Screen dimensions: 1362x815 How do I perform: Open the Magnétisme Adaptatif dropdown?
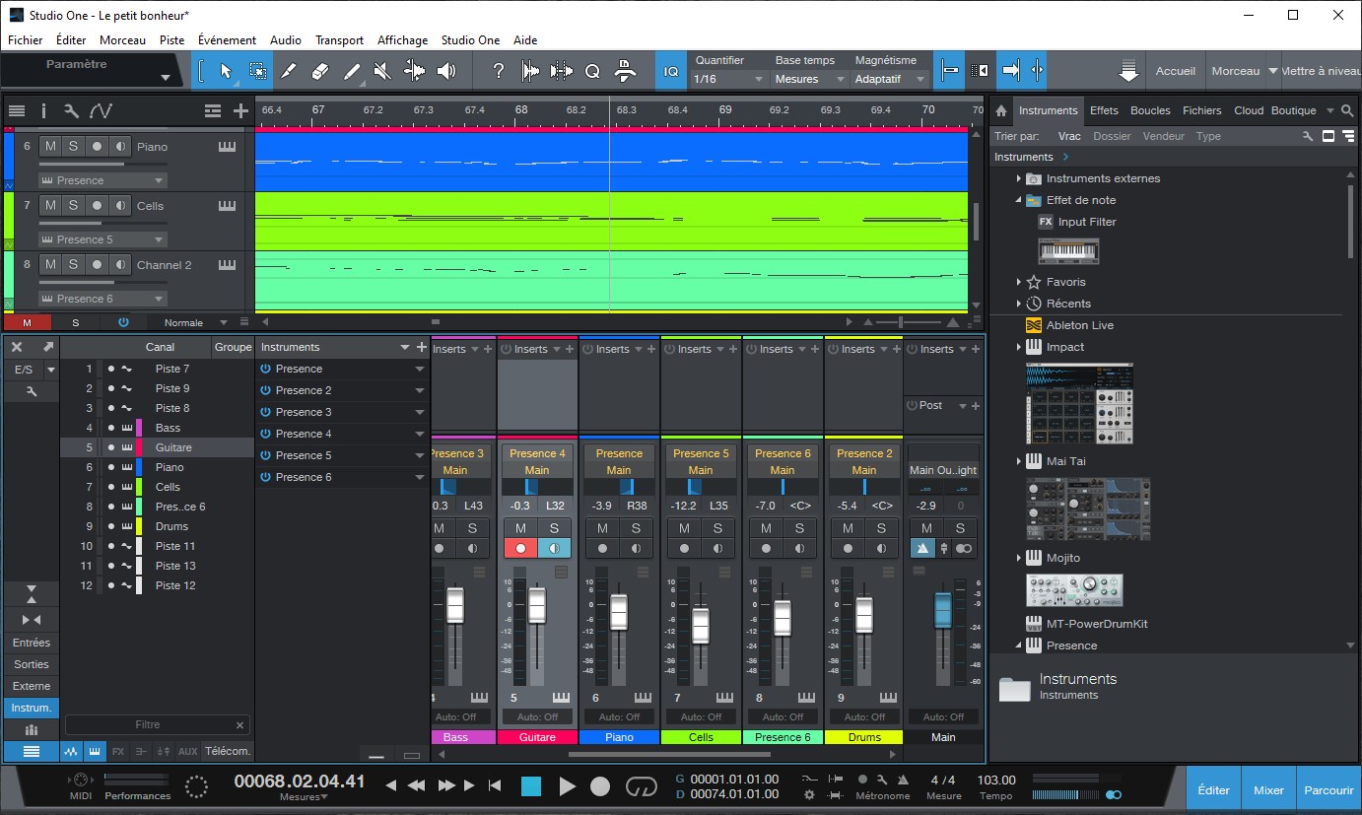tap(890, 79)
